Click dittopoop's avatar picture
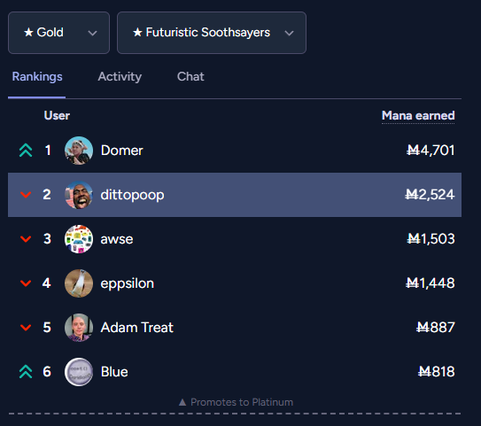Screen dimensions: 481x426 (79, 195)
